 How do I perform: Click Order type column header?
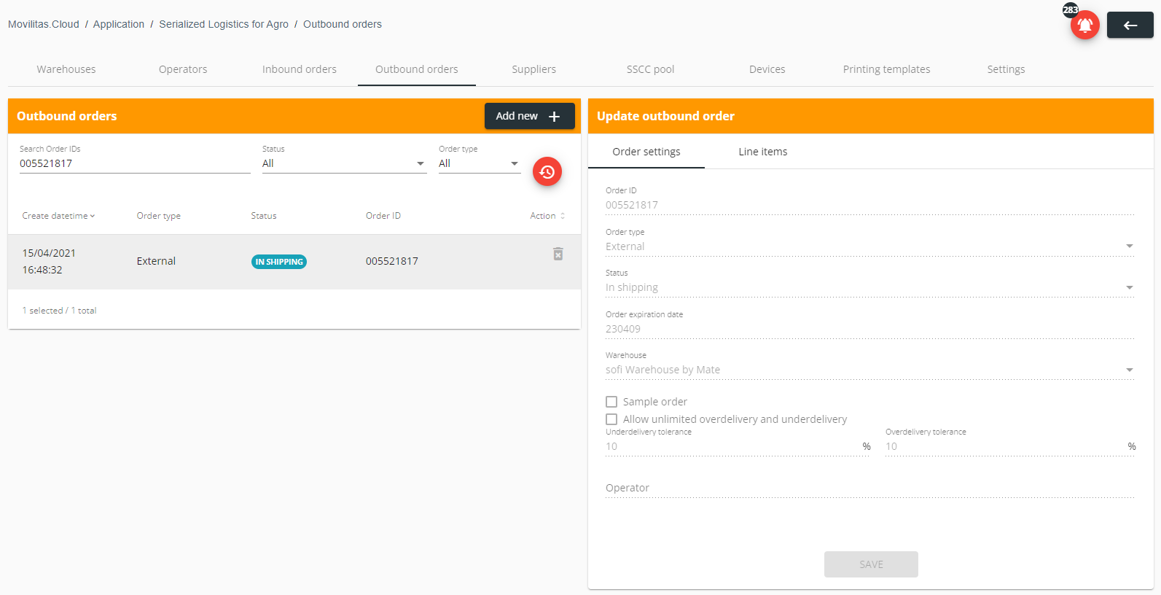coord(159,216)
